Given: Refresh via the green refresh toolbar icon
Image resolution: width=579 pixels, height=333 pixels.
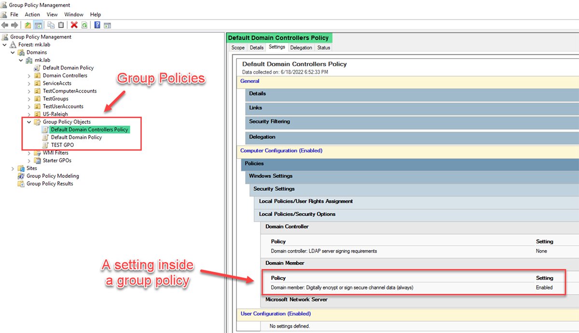Looking at the screenshot, I should pos(84,25).
